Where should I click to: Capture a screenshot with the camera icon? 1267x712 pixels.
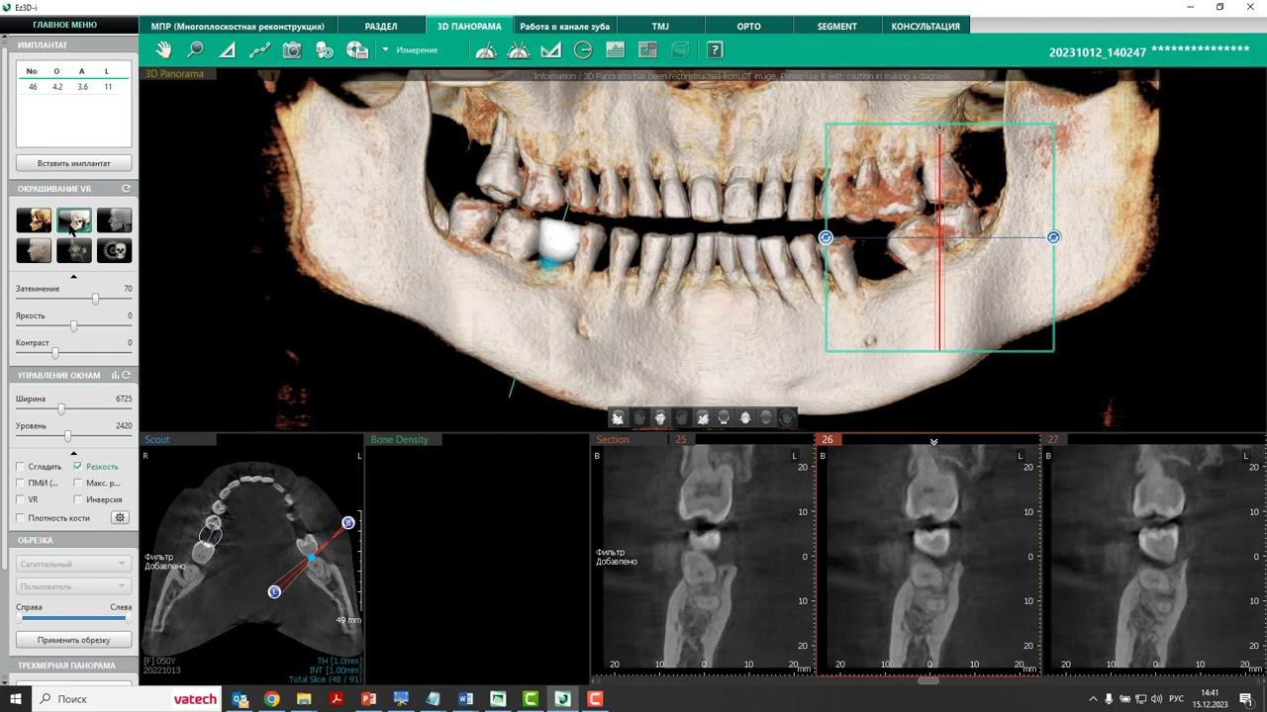[292, 49]
